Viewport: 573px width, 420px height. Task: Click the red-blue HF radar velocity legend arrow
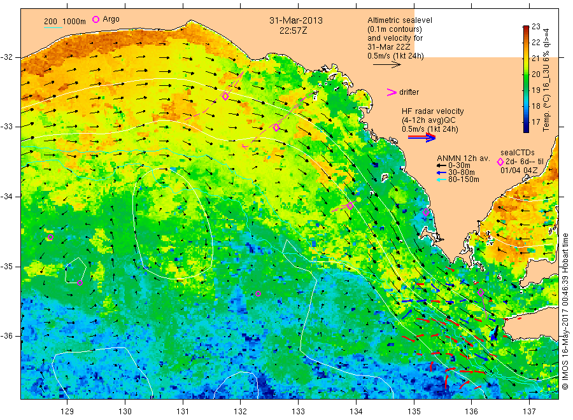point(421,137)
